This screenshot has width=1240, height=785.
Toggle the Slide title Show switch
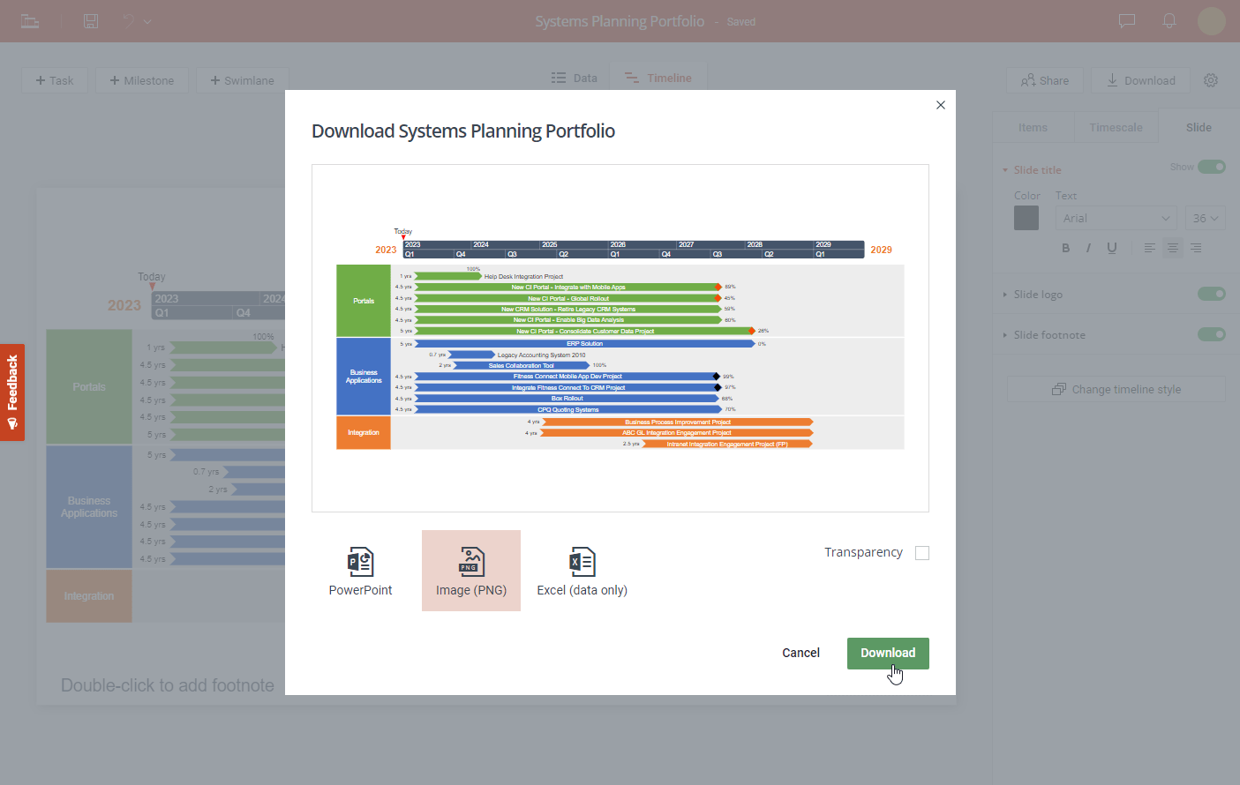[x=1212, y=166]
